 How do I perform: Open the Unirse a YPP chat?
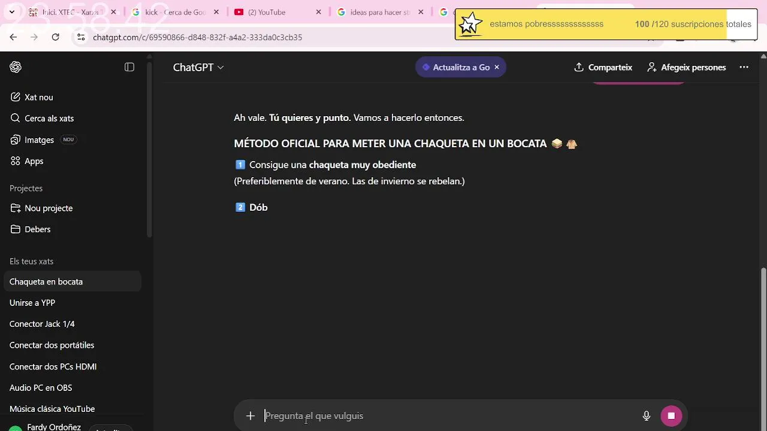[72, 303]
